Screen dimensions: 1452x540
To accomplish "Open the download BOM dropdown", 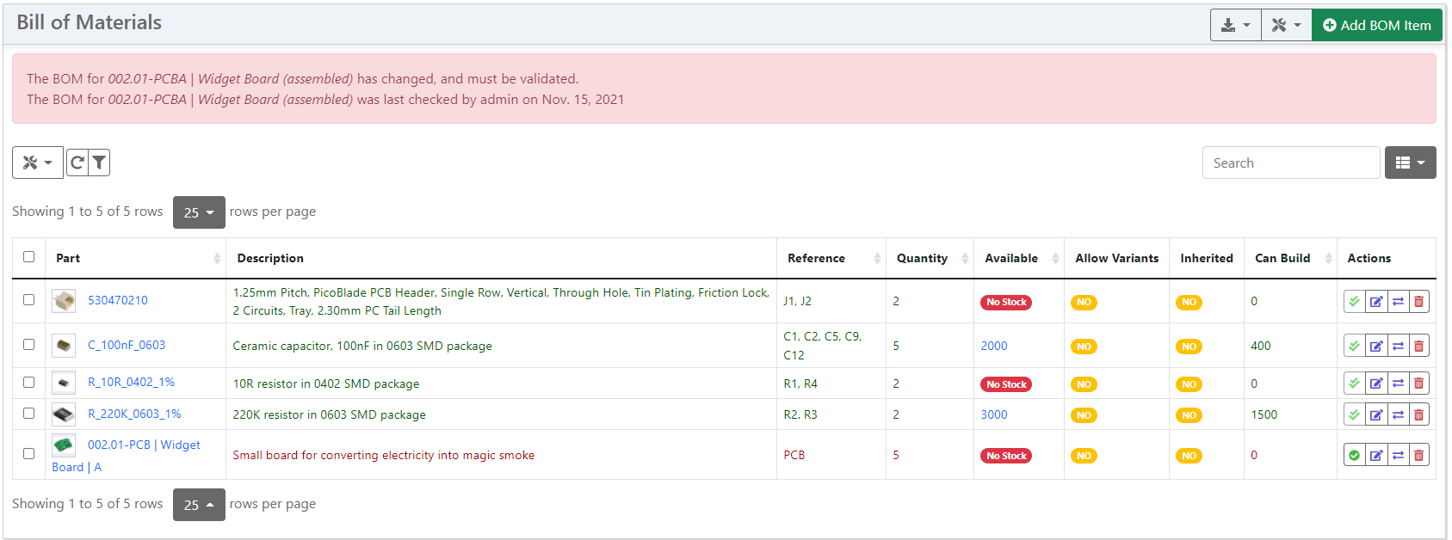I will coord(1235,26).
